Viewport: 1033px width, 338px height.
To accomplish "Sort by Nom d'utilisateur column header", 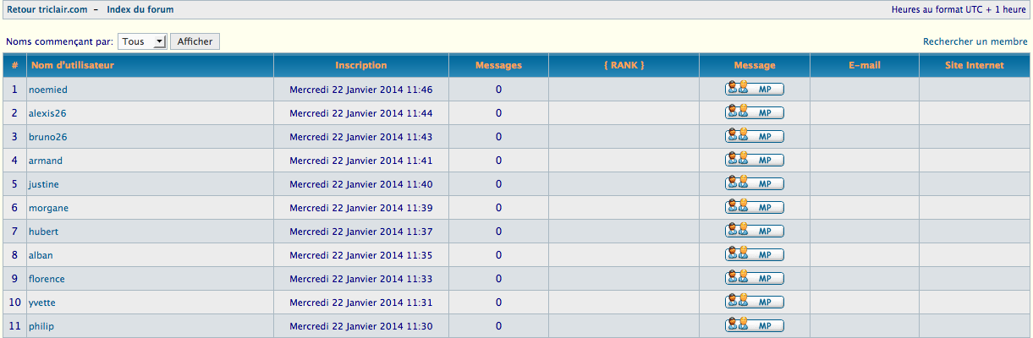I will tap(72, 65).
